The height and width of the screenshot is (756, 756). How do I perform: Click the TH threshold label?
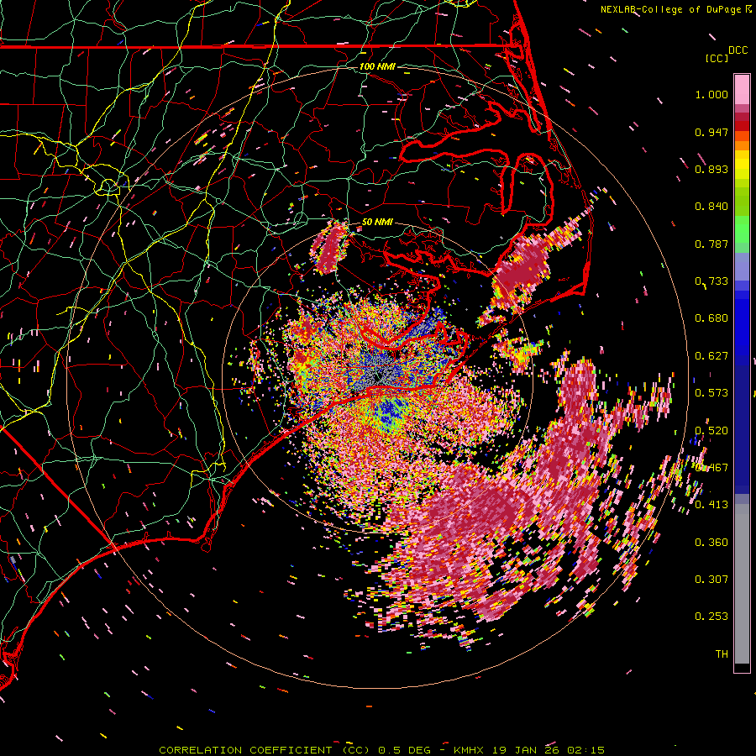point(722,654)
